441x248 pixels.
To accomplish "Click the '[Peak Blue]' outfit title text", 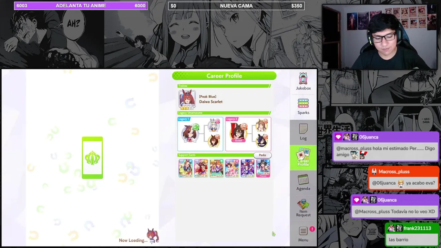I will click(207, 97).
